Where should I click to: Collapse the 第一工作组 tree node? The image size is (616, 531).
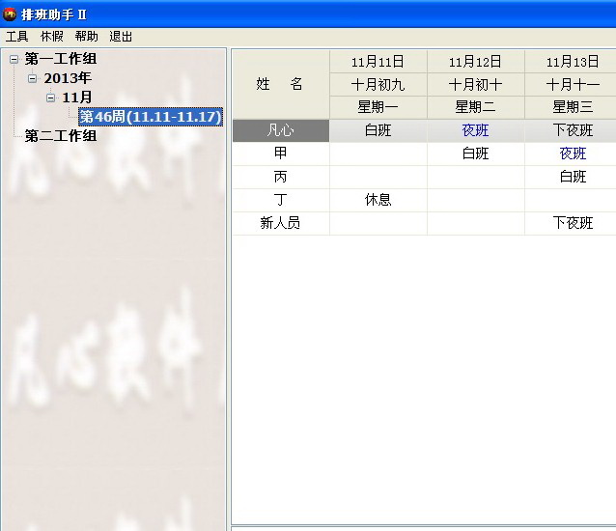(x=14, y=59)
